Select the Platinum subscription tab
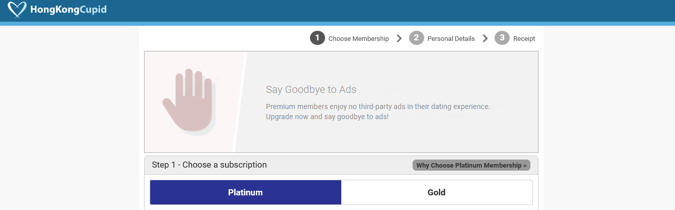 (x=246, y=192)
